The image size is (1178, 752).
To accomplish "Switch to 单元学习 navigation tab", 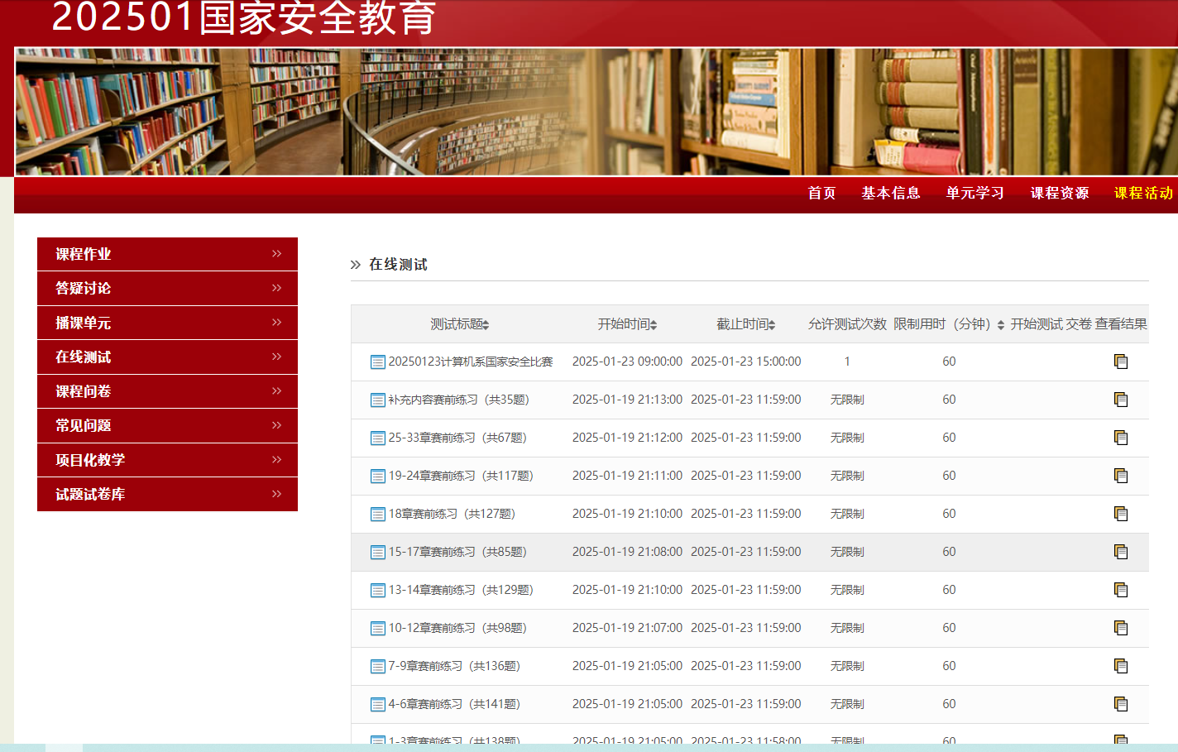I will [x=974, y=193].
